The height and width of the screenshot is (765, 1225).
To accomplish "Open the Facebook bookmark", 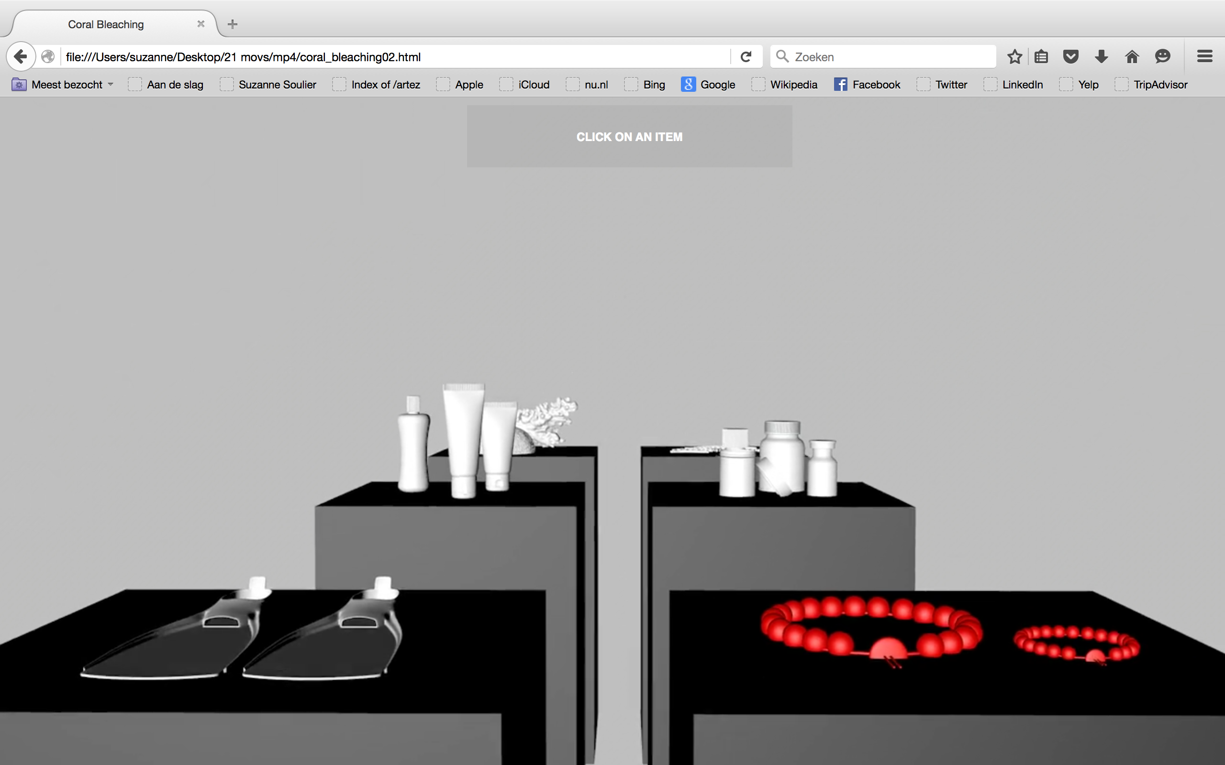I will (867, 85).
